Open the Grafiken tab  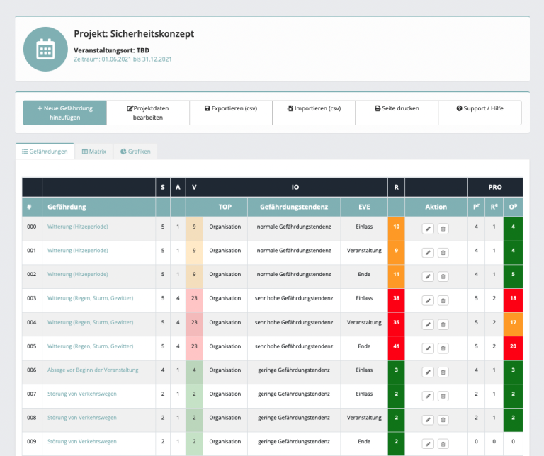click(x=135, y=152)
